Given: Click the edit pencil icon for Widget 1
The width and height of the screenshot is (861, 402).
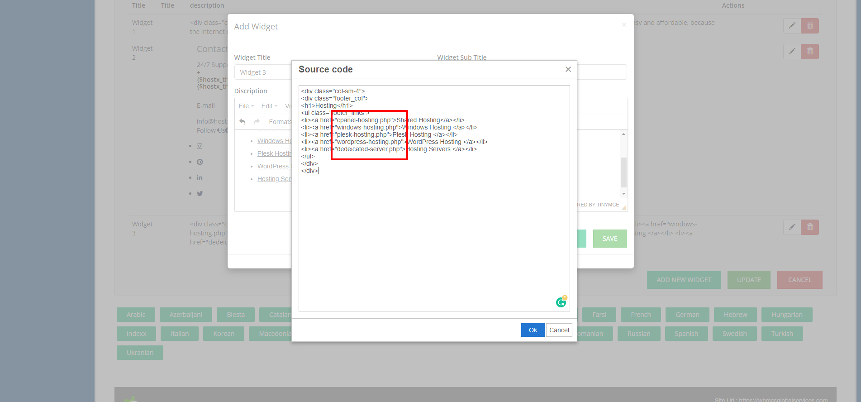Looking at the screenshot, I should (792, 26).
